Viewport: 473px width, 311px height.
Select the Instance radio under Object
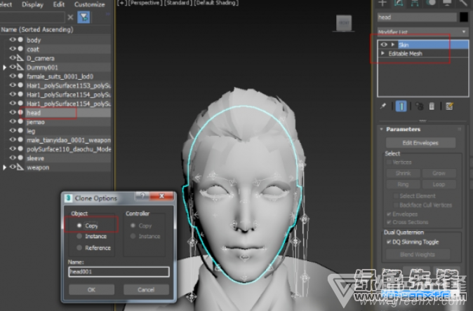point(79,236)
